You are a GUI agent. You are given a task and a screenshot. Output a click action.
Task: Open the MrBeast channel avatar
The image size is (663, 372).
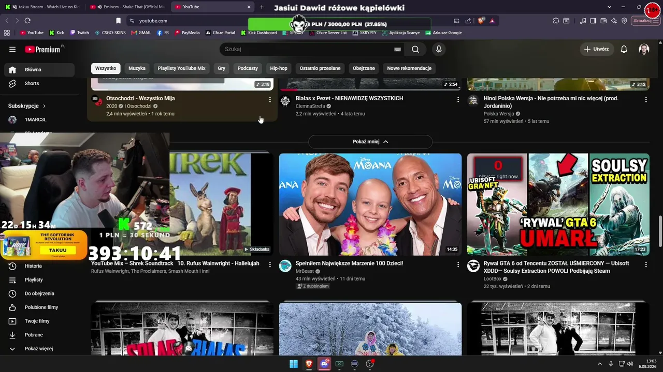tap(285, 266)
